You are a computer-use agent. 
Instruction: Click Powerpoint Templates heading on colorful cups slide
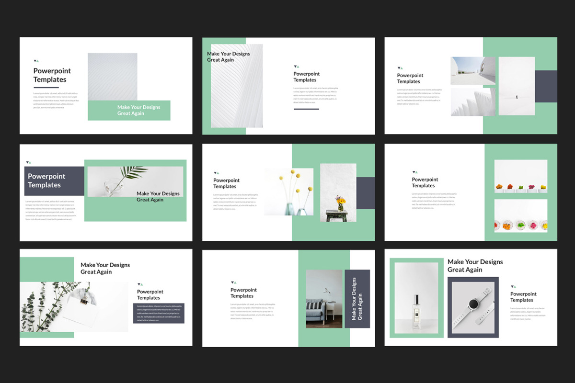[425, 182]
